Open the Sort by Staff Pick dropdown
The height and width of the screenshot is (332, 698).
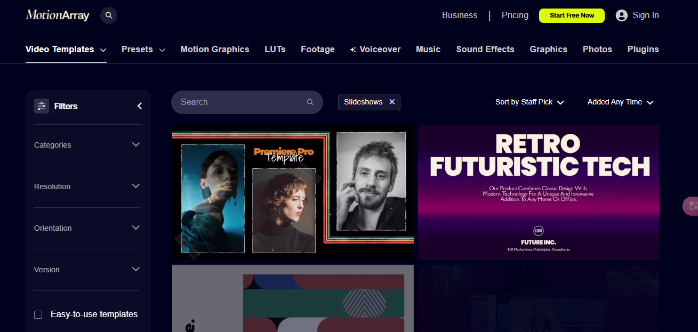coord(529,102)
